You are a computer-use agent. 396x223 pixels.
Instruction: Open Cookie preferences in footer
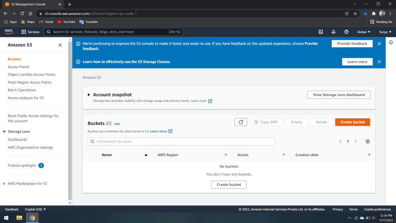pyautogui.click(x=377, y=209)
